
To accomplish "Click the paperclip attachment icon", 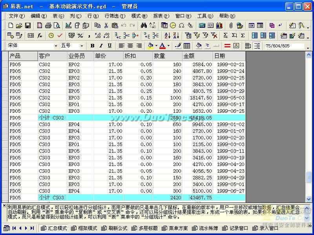I will click(231, 25).
